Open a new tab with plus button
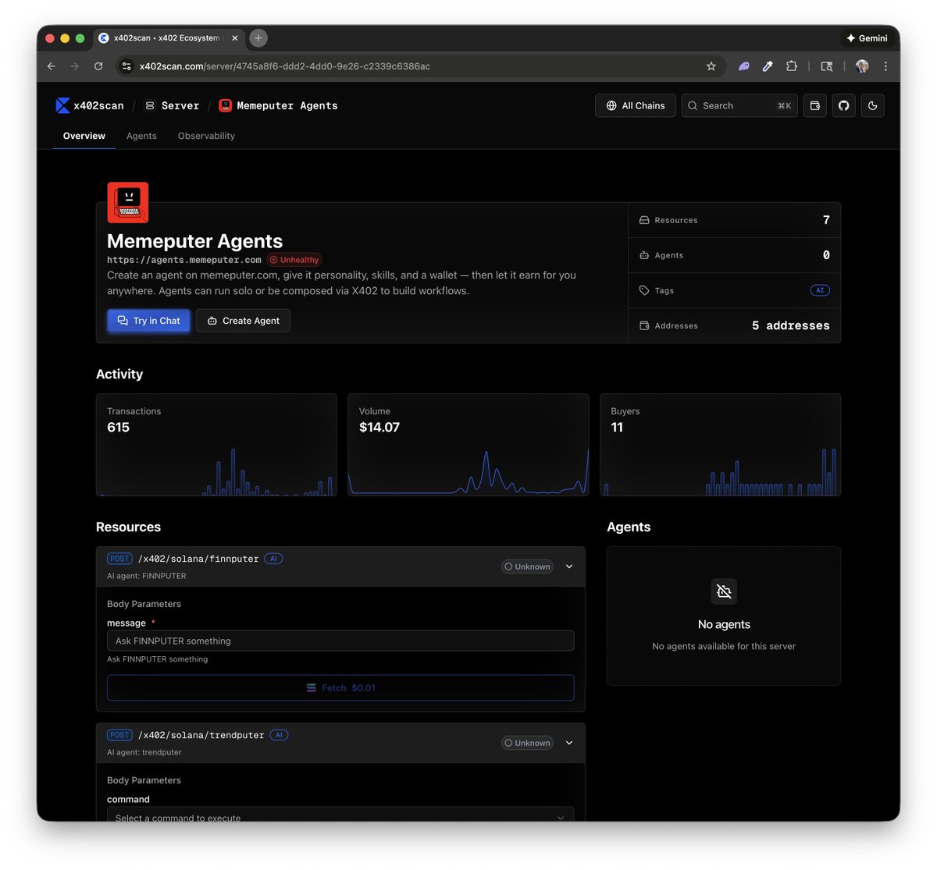 258,37
